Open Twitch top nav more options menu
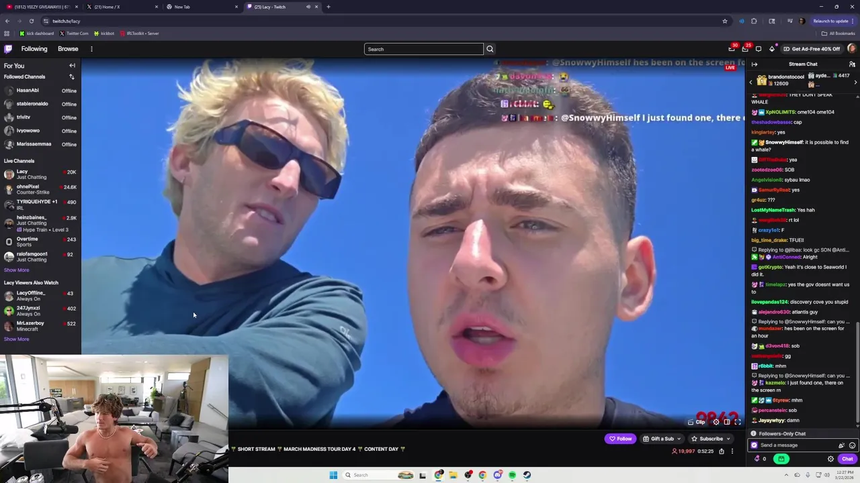Viewport: 860px width, 483px height. point(91,49)
